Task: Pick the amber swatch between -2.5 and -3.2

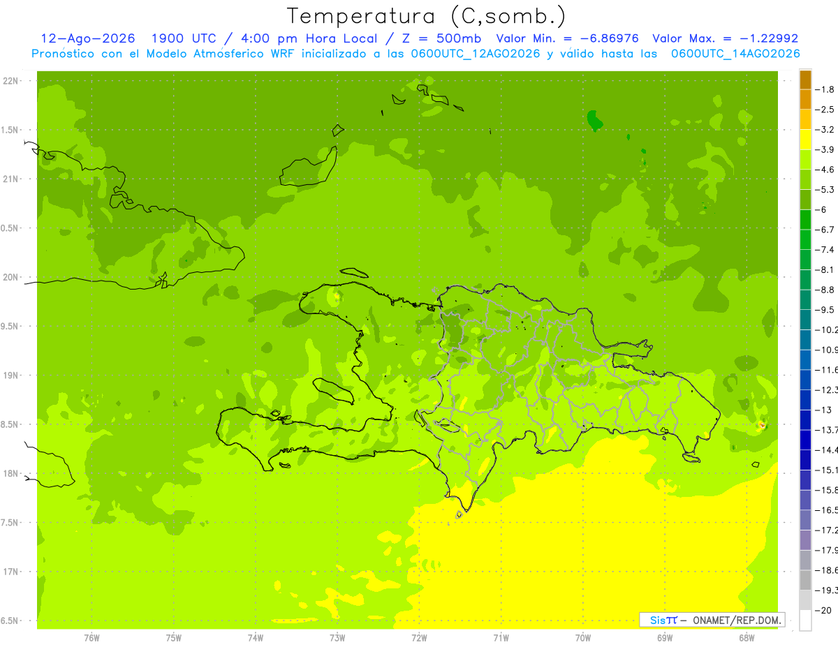Action: click(x=805, y=119)
